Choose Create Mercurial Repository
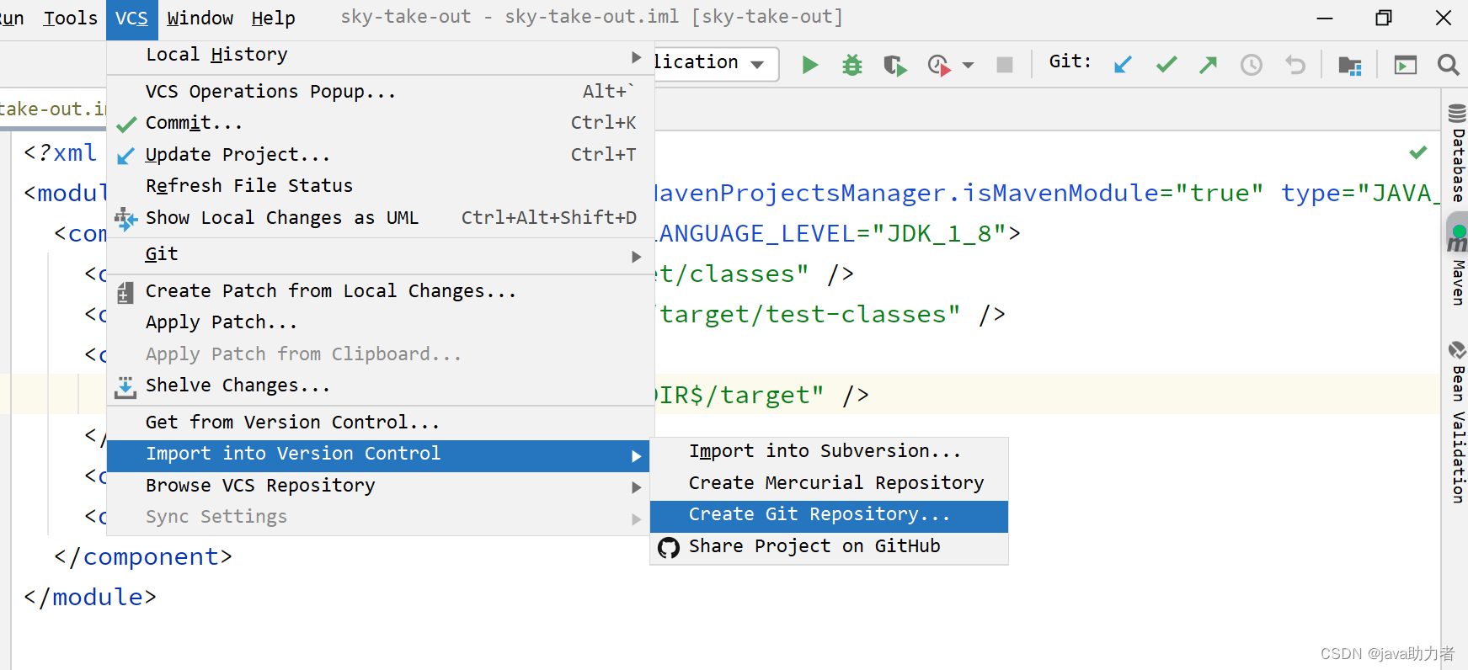Screen dimensions: 1468x670 [x=829, y=483]
